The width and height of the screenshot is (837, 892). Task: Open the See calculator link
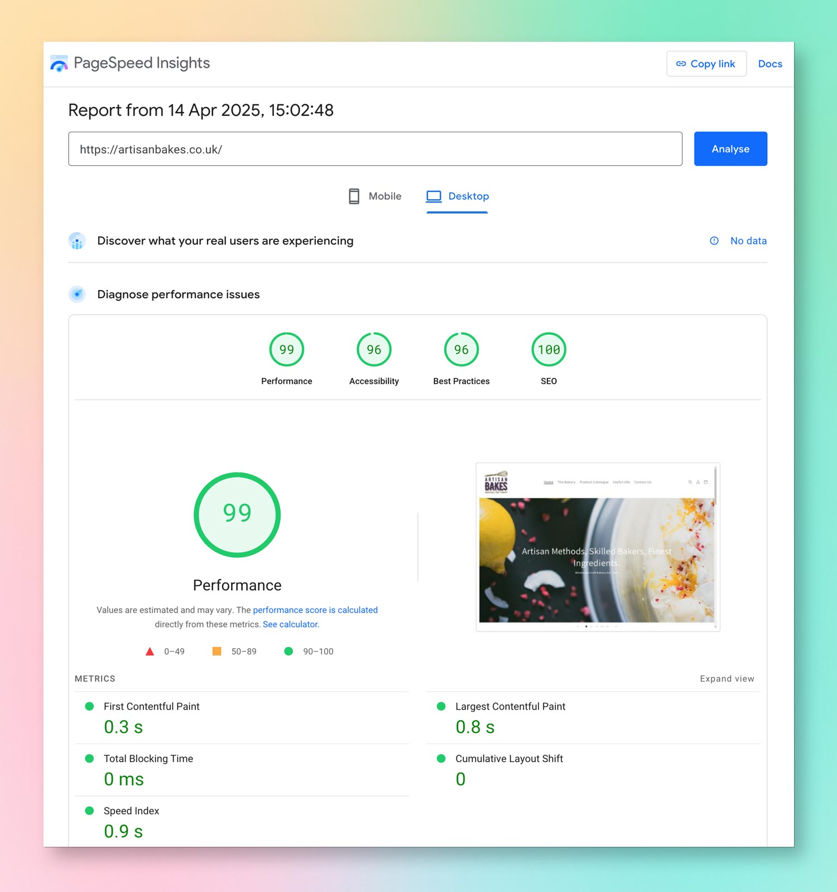click(x=291, y=624)
